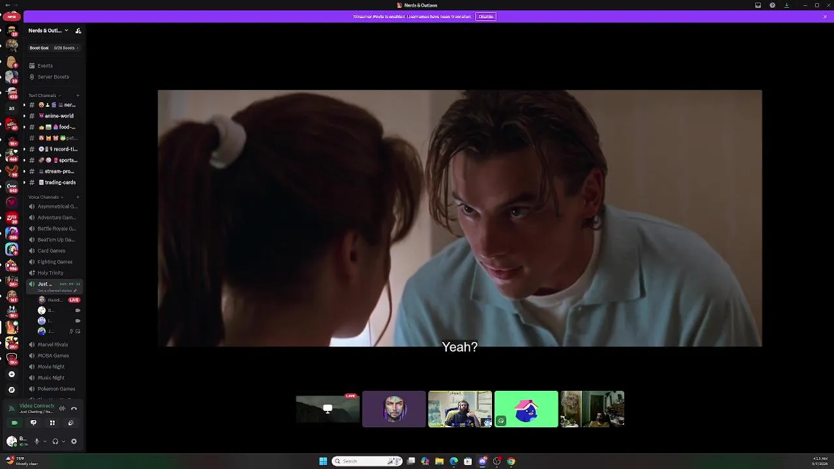Open the microphone input options arrow
Viewport: 834px width, 469px height.
point(45,441)
